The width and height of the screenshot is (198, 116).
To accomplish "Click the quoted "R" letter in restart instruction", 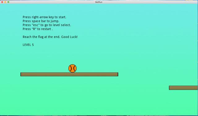I will click(x=34, y=29).
